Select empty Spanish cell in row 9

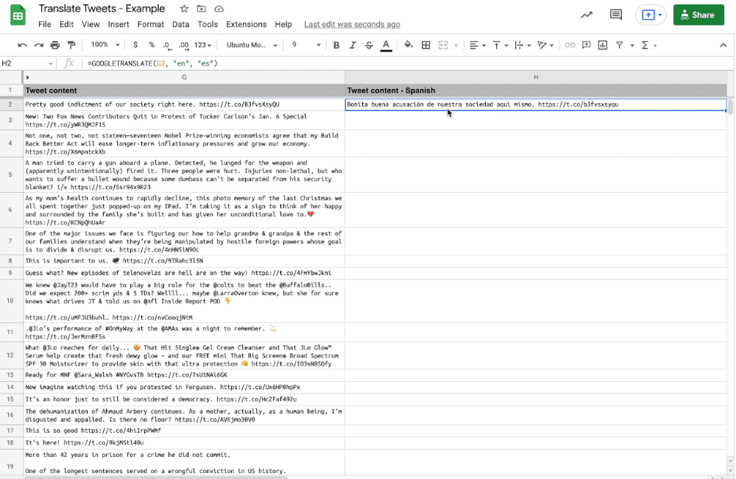[x=536, y=272]
